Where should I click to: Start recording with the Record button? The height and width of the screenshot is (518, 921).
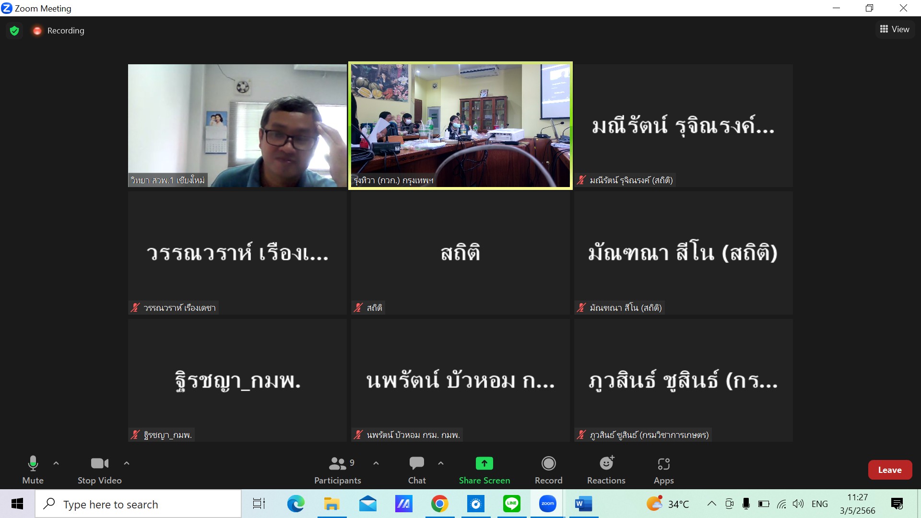(x=548, y=470)
